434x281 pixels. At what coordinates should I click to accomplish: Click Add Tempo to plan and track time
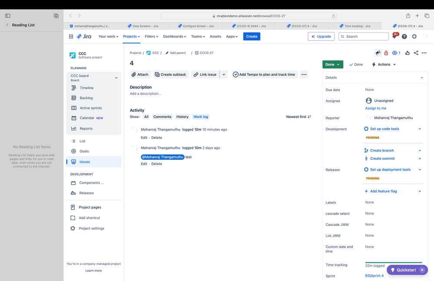(265, 74)
